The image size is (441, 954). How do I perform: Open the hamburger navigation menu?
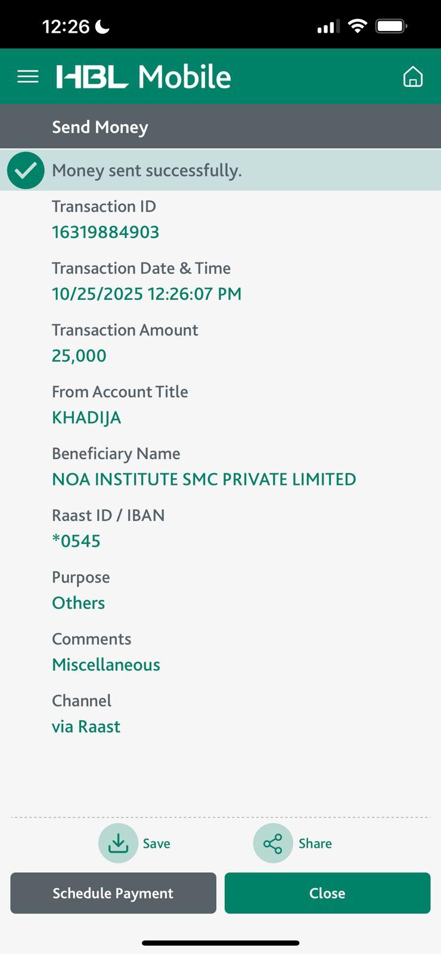coord(28,77)
